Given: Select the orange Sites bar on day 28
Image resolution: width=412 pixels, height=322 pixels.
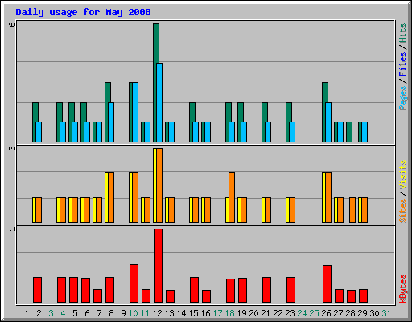Looking at the screenshot, I should tap(352, 210).
